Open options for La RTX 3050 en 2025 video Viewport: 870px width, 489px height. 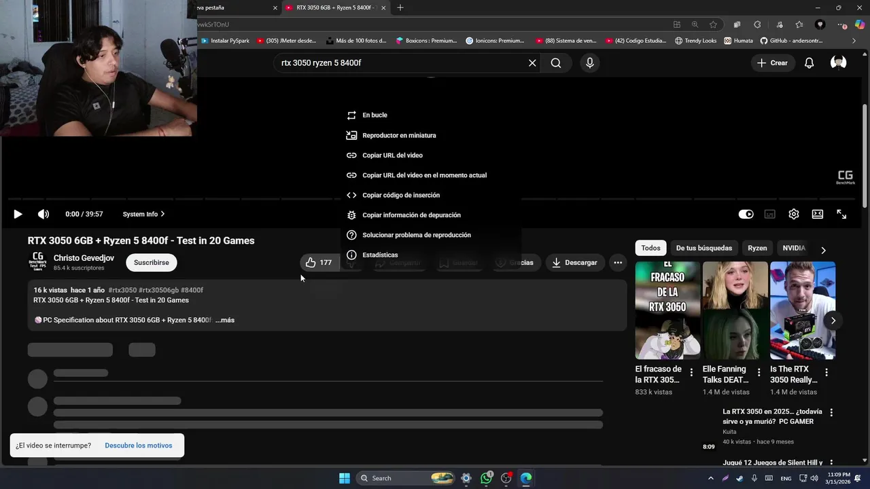click(x=831, y=412)
